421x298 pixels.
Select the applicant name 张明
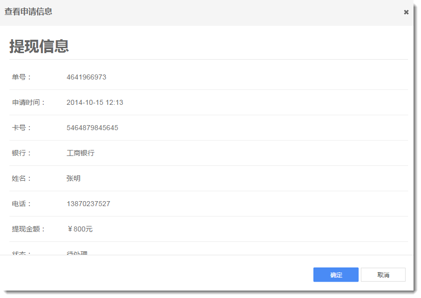click(74, 178)
